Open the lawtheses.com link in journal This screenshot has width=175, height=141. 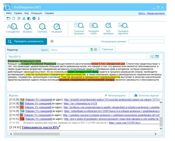111,107
